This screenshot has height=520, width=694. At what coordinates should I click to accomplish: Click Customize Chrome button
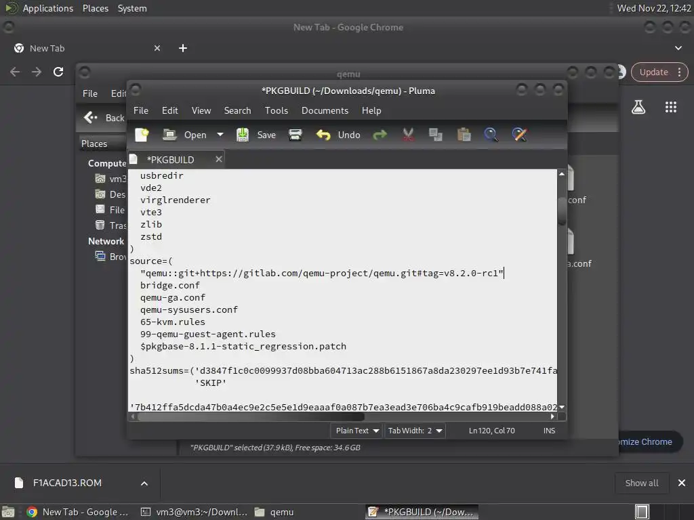click(x=650, y=441)
